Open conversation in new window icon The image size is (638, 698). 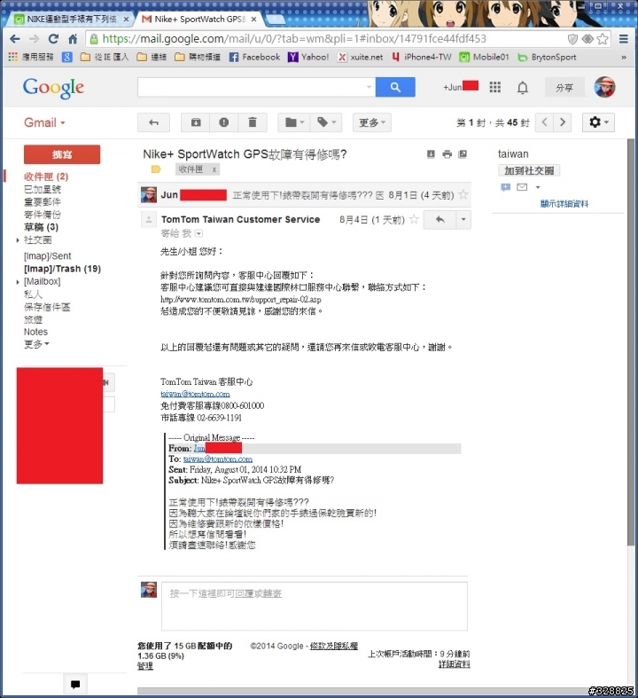click(463, 154)
